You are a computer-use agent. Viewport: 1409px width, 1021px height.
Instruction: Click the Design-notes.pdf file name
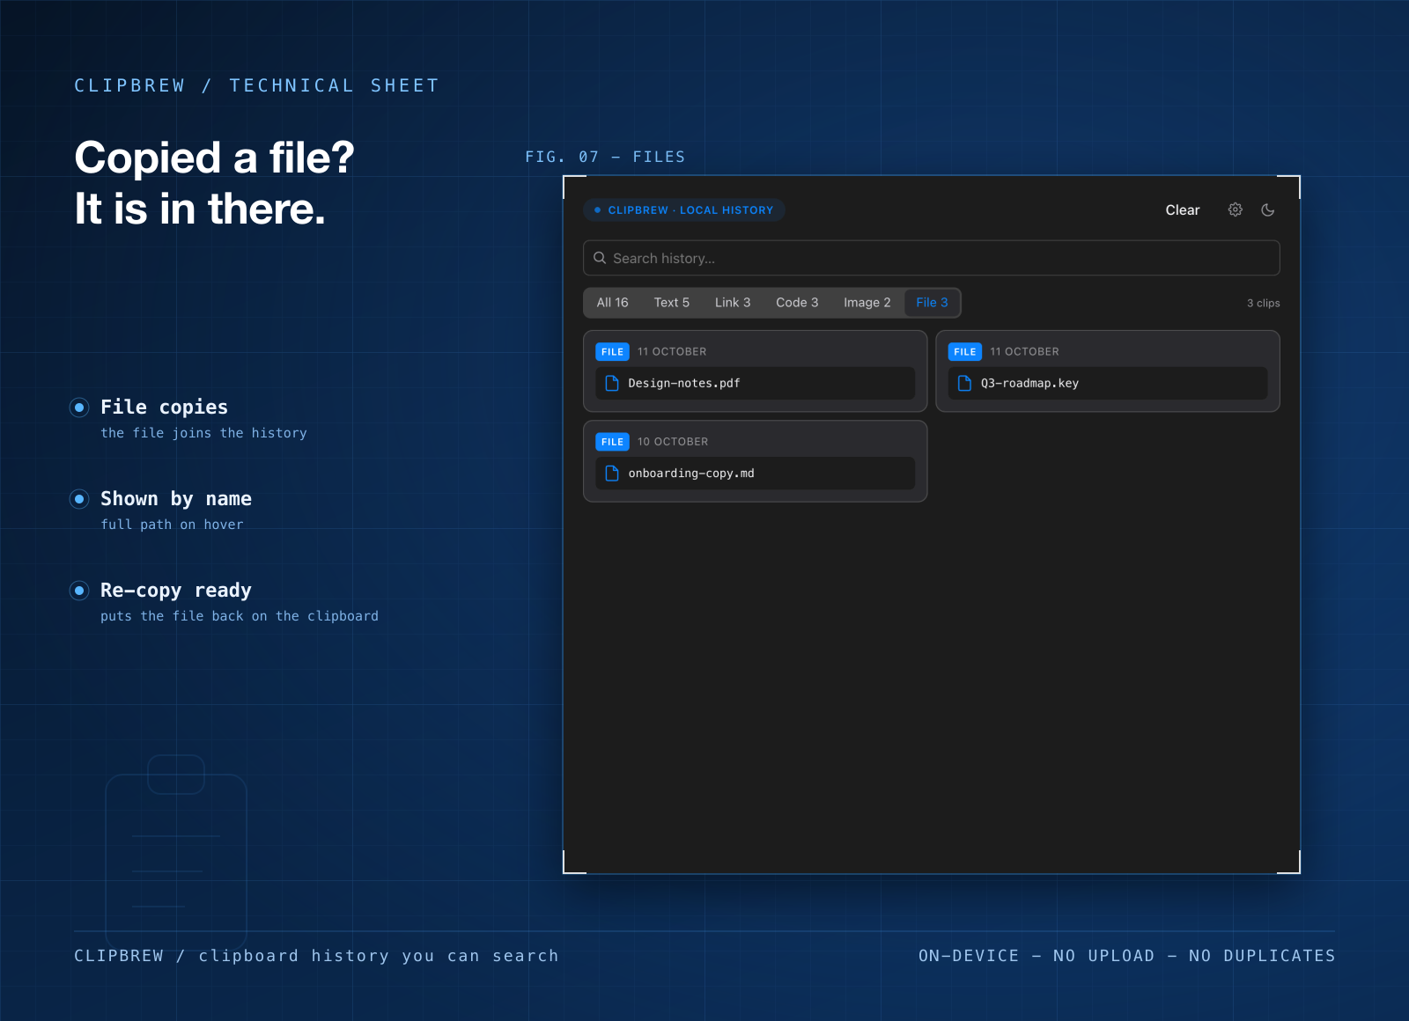(x=684, y=384)
